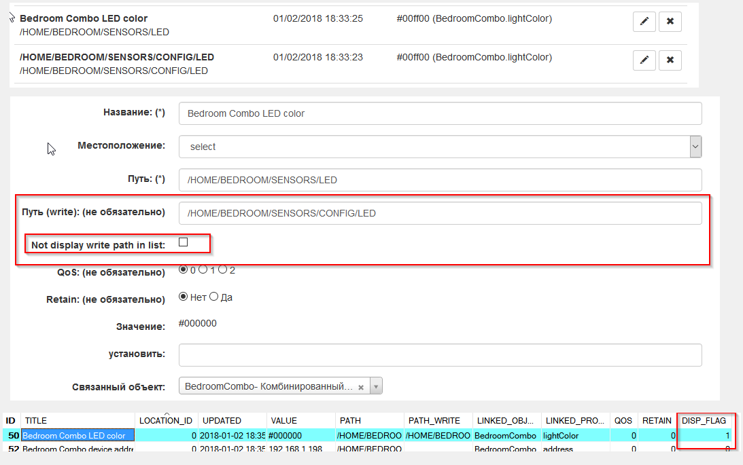Focus the установить value field

[440, 355]
